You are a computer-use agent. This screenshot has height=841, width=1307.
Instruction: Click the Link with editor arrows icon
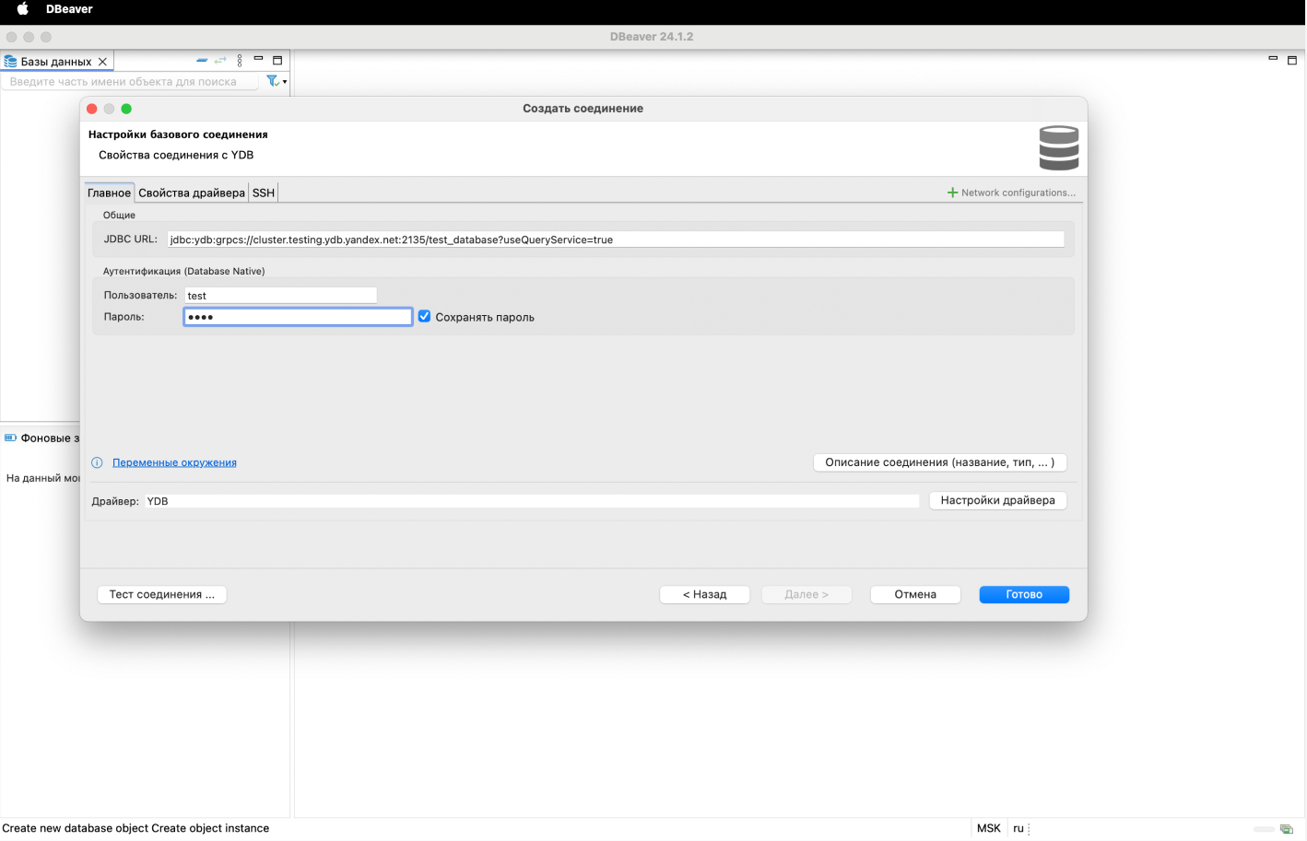tap(220, 61)
